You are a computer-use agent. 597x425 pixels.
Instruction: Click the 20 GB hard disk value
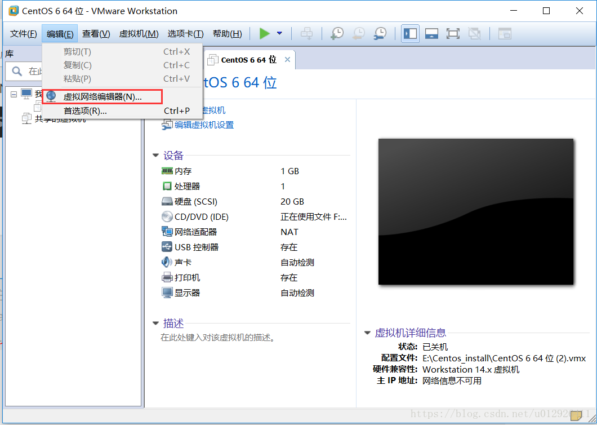pyautogui.click(x=292, y=201)
